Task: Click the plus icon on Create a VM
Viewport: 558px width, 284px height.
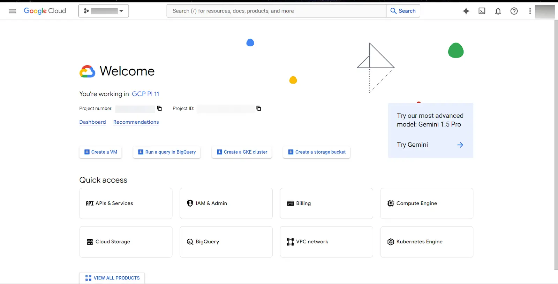Action: 87,152
